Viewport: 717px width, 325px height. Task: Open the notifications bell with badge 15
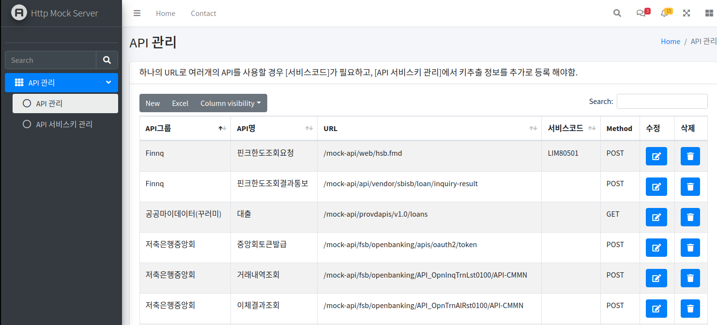tap(666, 13)
